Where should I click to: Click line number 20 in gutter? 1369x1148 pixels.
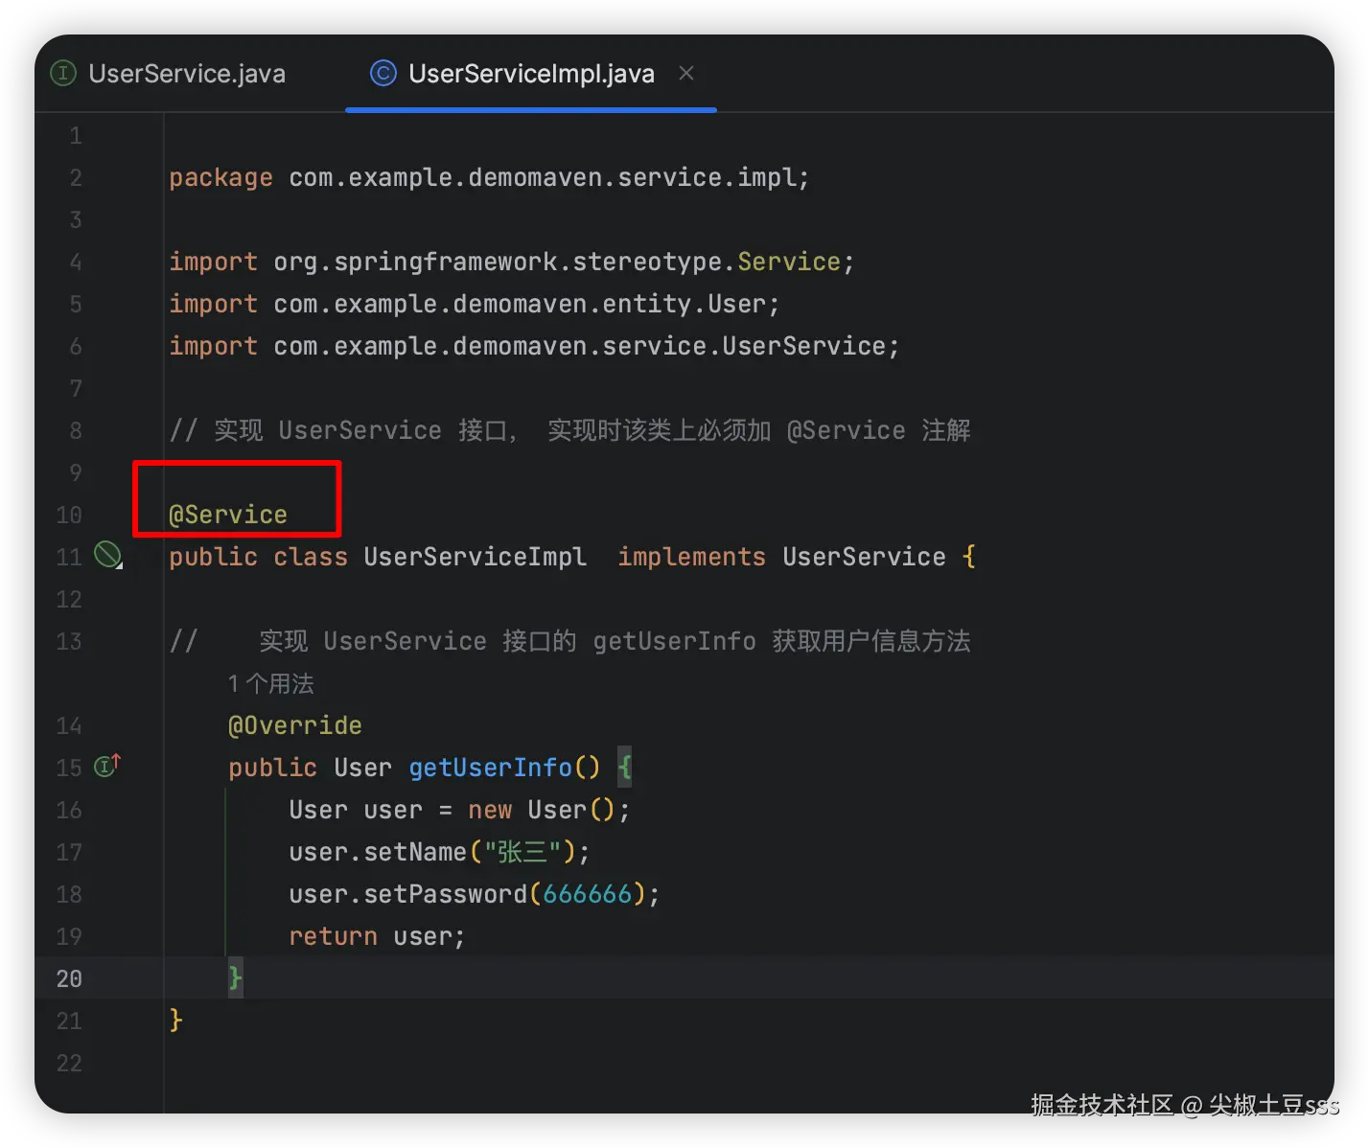coord(69,978)
